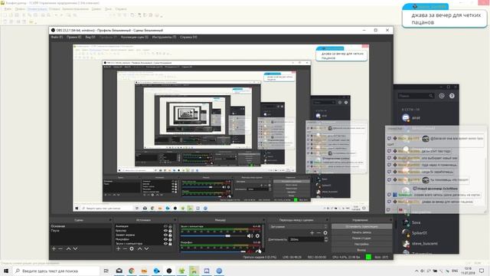Open Справка menu in OBS
Viewport: 490px width, 276px height.
click(188, 38)
